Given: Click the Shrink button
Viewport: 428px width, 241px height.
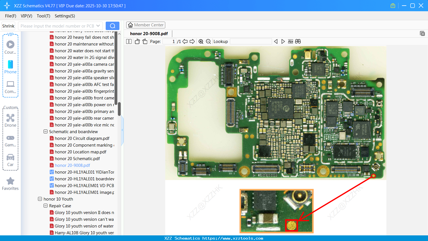Looking at the screenshot, I should pyautogui.click(x=8, y=26).
